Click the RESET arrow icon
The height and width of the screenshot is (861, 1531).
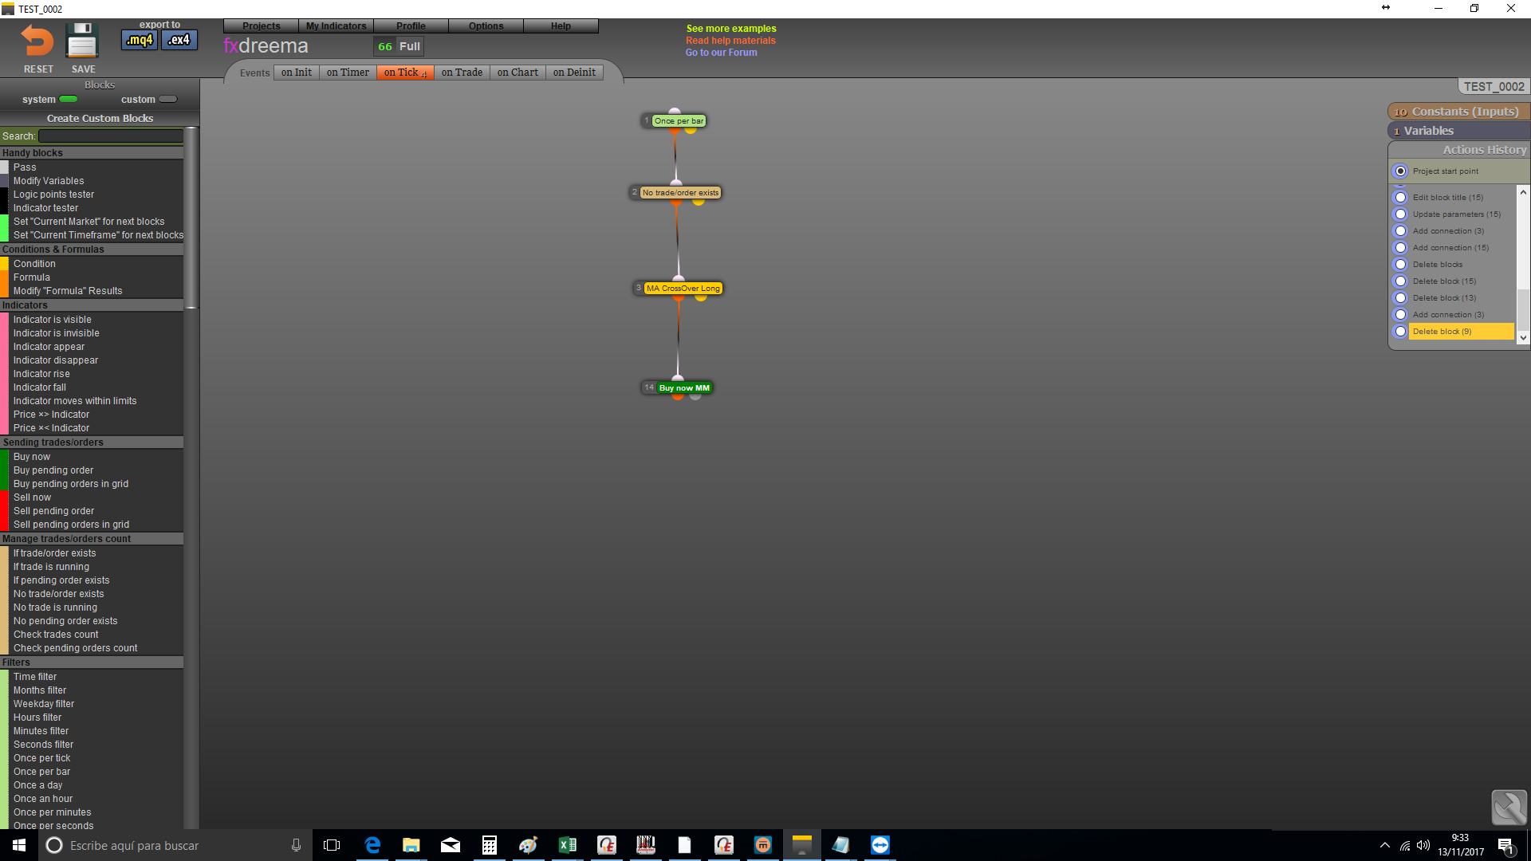tap(37, 41)
